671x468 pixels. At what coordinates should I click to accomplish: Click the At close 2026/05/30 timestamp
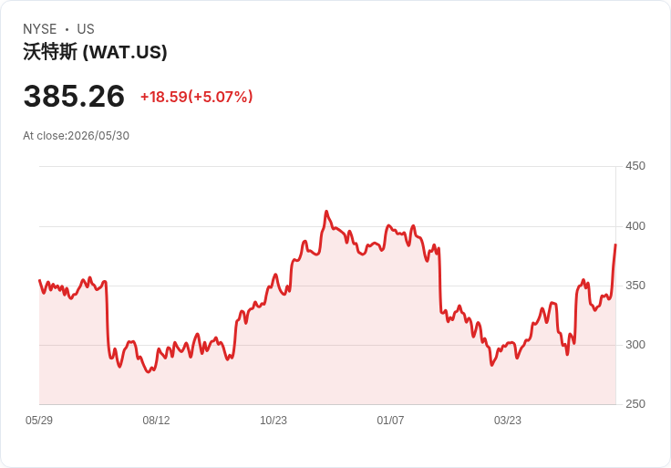coord(77,136)
